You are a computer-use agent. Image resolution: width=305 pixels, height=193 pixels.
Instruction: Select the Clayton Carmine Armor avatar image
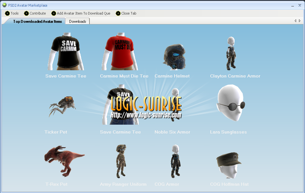(231, 53)
